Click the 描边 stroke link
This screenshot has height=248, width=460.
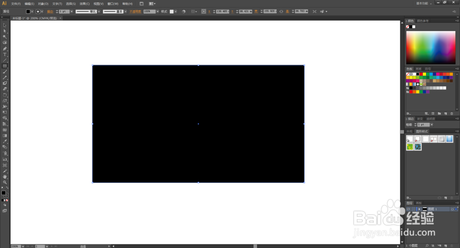coord(50,11)
